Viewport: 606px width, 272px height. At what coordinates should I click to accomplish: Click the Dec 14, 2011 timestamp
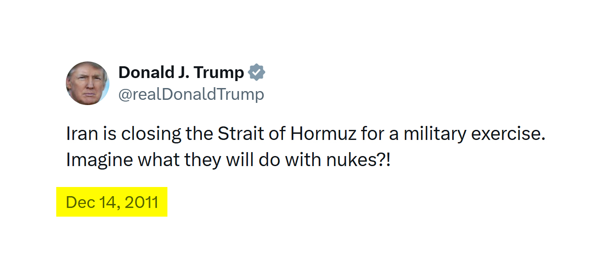[x=112, y=202]
